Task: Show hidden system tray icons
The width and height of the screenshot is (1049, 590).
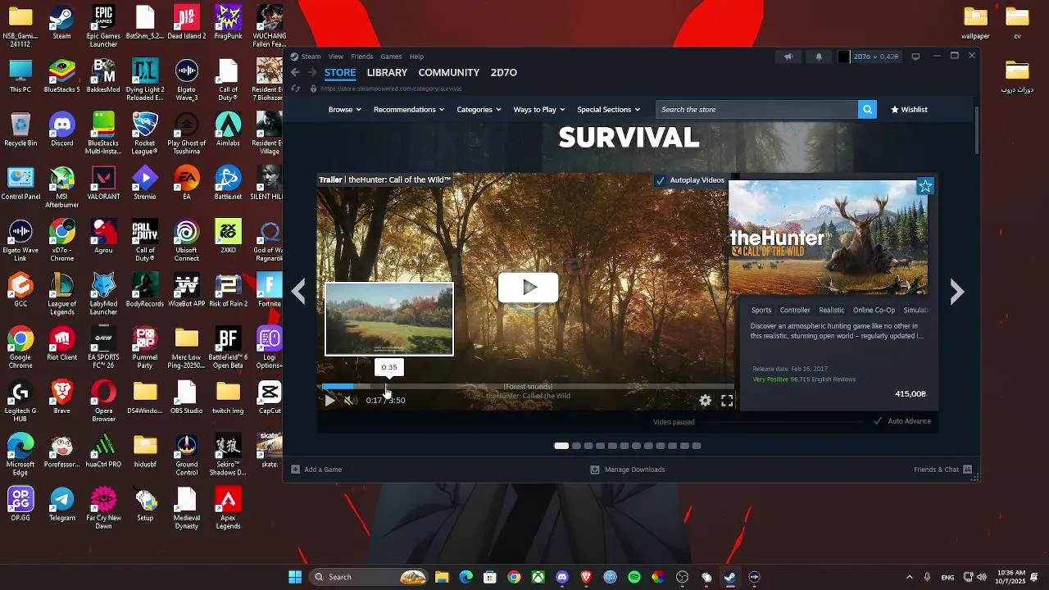Action: (909, 577)
